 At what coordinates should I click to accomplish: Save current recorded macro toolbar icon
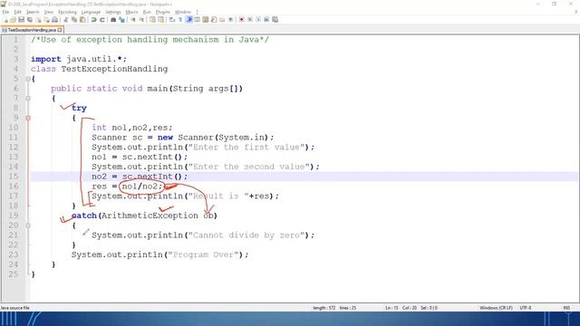click(x=275, y=20)
